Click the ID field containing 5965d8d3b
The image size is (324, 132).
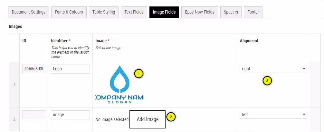coord(34,69)
